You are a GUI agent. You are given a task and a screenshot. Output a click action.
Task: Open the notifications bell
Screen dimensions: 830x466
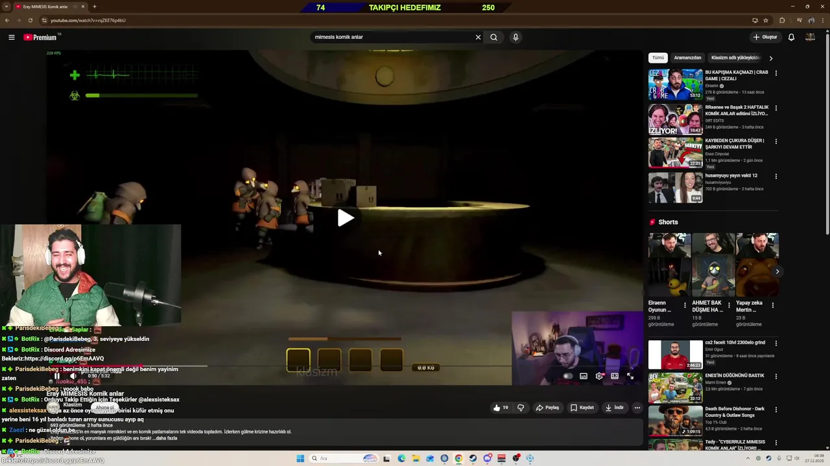(x=791, y=37)
